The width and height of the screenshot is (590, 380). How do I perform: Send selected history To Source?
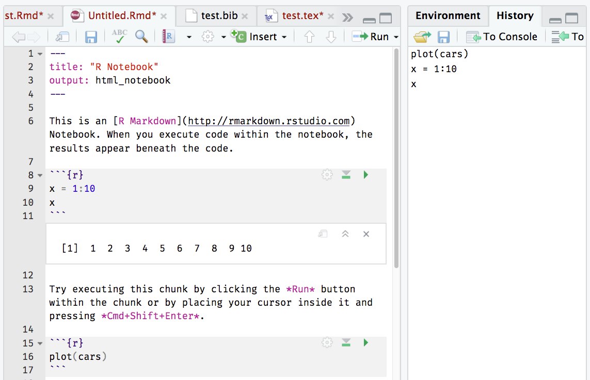(x=567, y=37)
